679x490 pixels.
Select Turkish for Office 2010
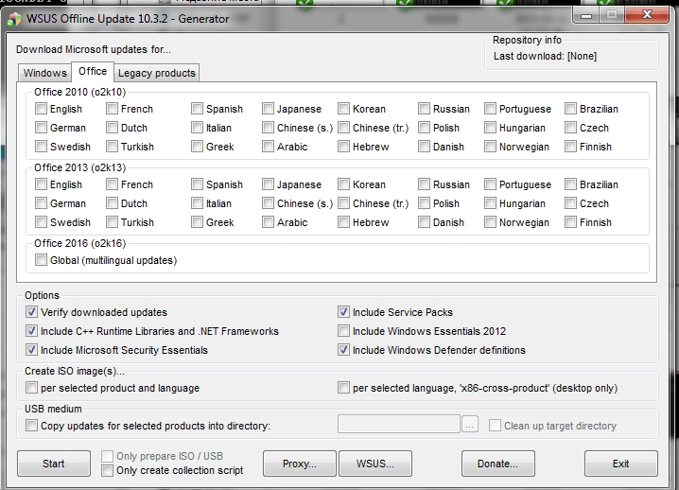pos(113,147)
